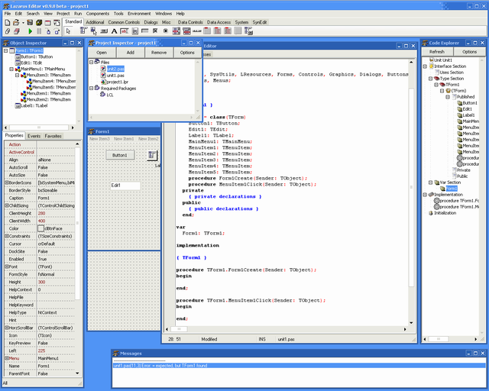This screenshot has height=391, width=489.
Task: Click the AutoScroll False property value
Action: [x=43, y=166]
